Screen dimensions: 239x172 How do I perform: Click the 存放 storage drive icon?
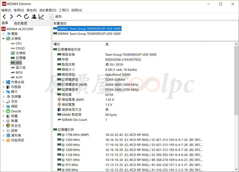tap(8, 102)
